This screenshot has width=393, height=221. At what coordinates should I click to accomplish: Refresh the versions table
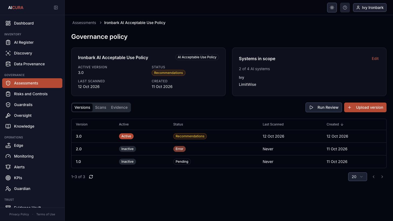point(91,177)
